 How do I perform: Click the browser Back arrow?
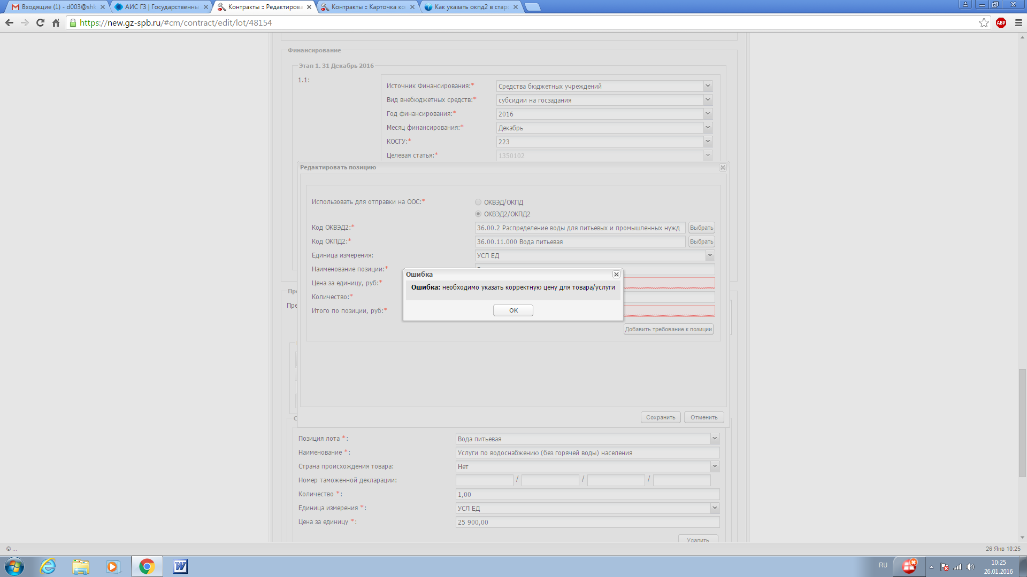tap(9, 22)
